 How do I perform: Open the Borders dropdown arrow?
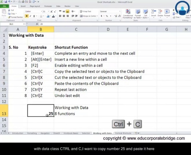point(44,16)
